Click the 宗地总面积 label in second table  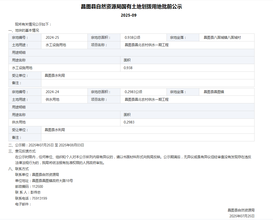coord(101,92)
